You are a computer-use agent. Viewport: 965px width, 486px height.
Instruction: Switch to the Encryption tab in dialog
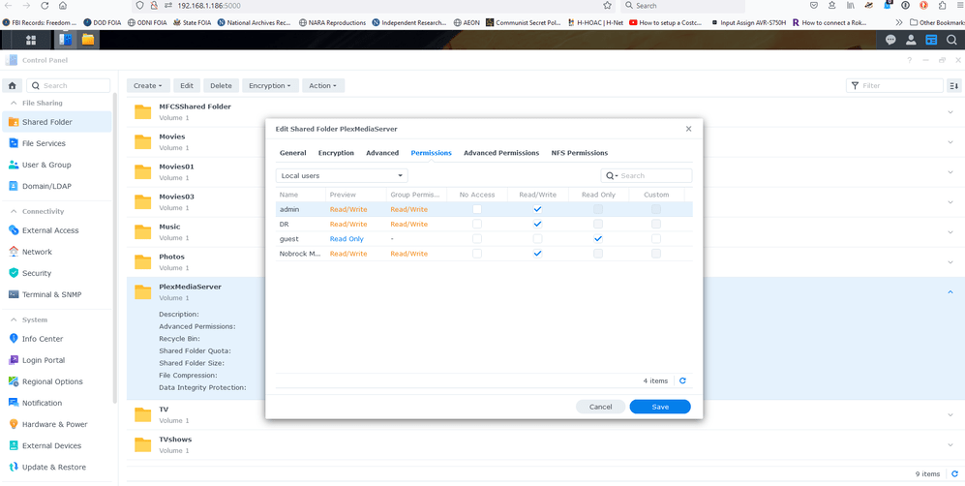click(336, 153)
